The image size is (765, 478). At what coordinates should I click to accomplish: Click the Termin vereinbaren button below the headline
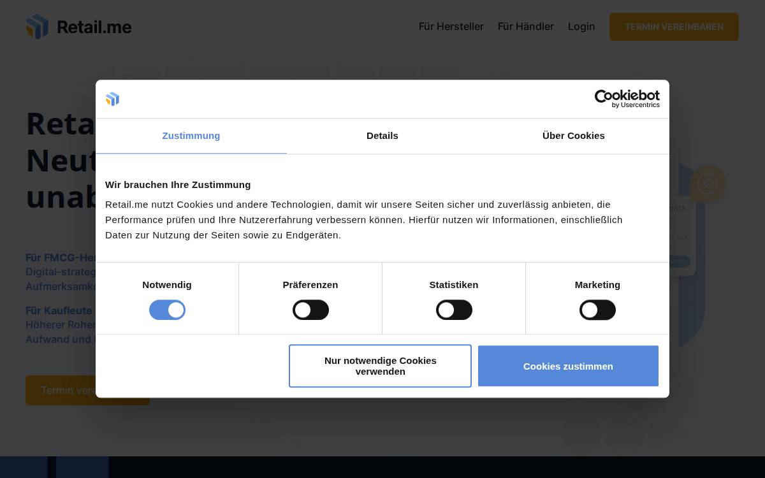[x=87, y=390]
